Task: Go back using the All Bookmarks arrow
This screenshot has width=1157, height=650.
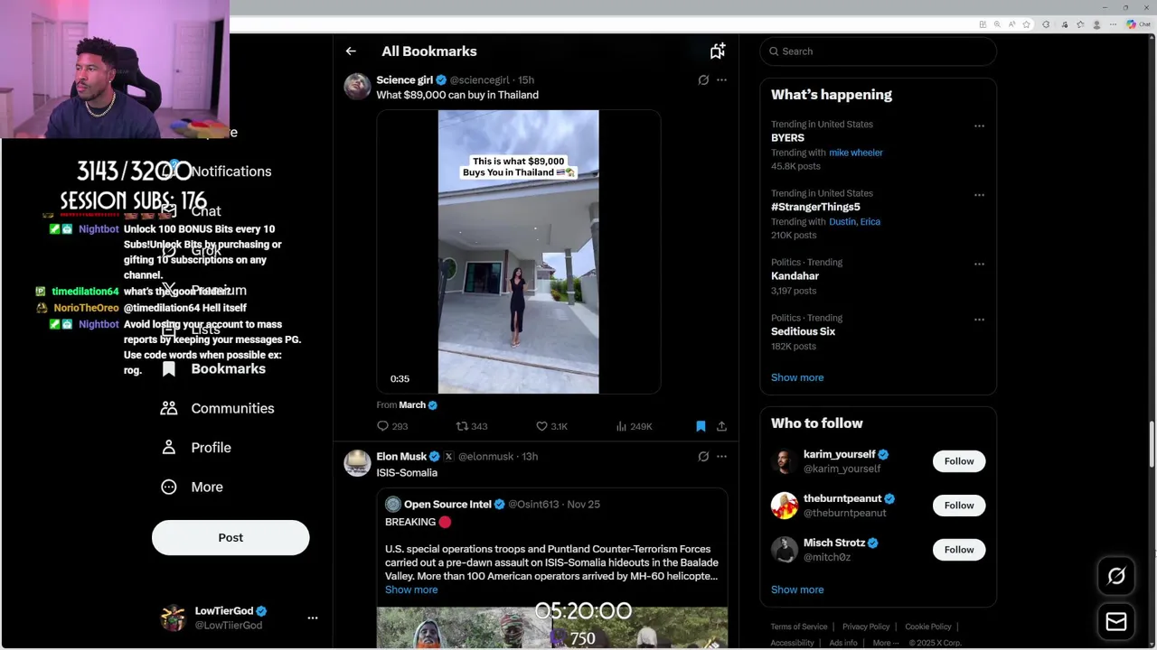Action: pos(351,51)
